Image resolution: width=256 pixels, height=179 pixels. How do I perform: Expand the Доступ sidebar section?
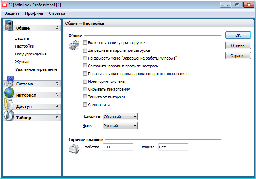point(57,106)
